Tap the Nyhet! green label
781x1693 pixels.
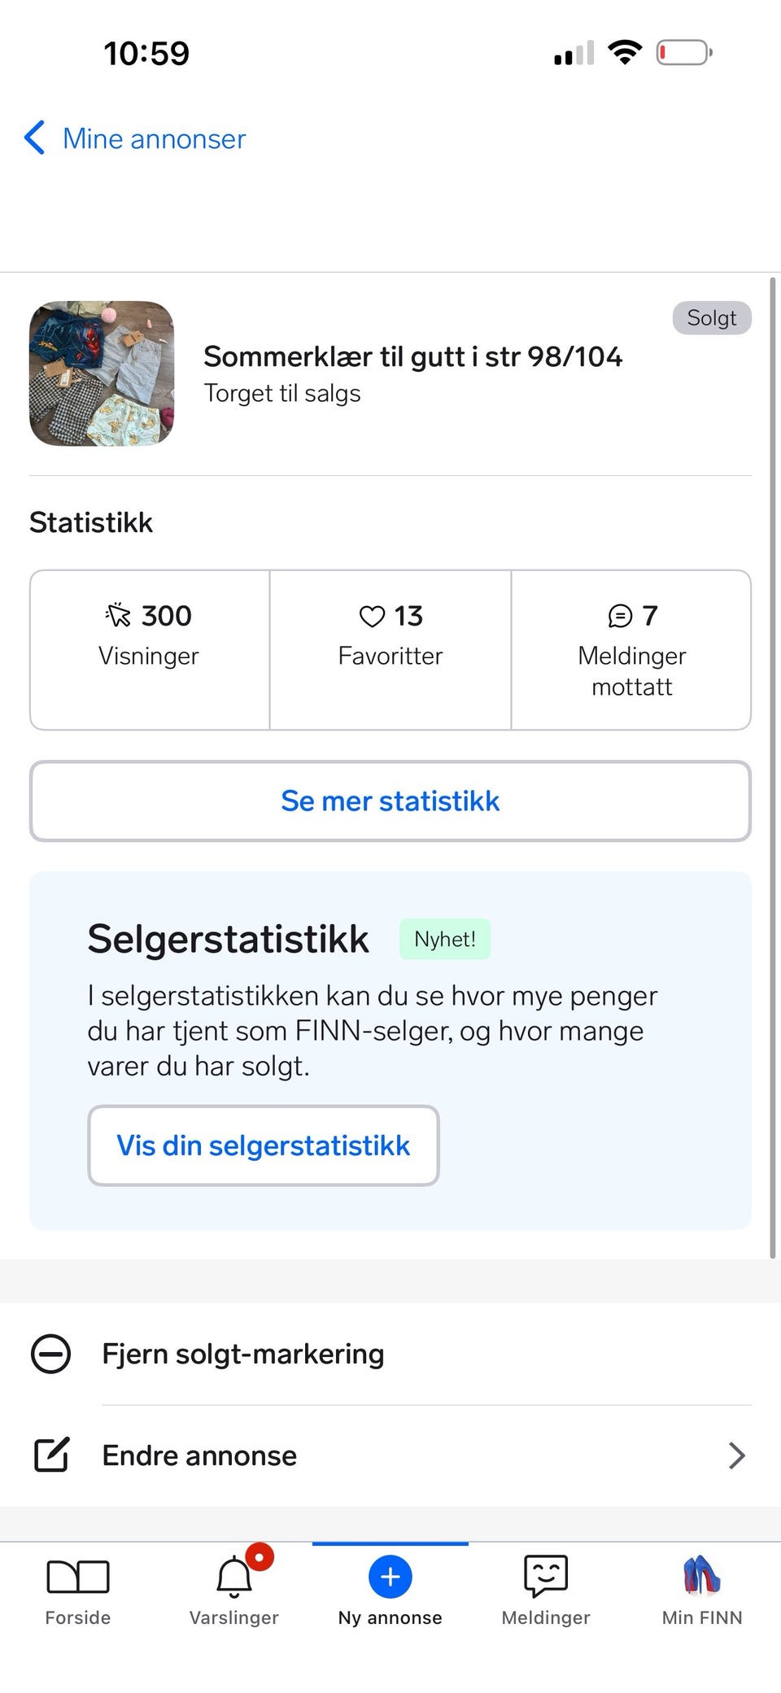tap(444, 940)
